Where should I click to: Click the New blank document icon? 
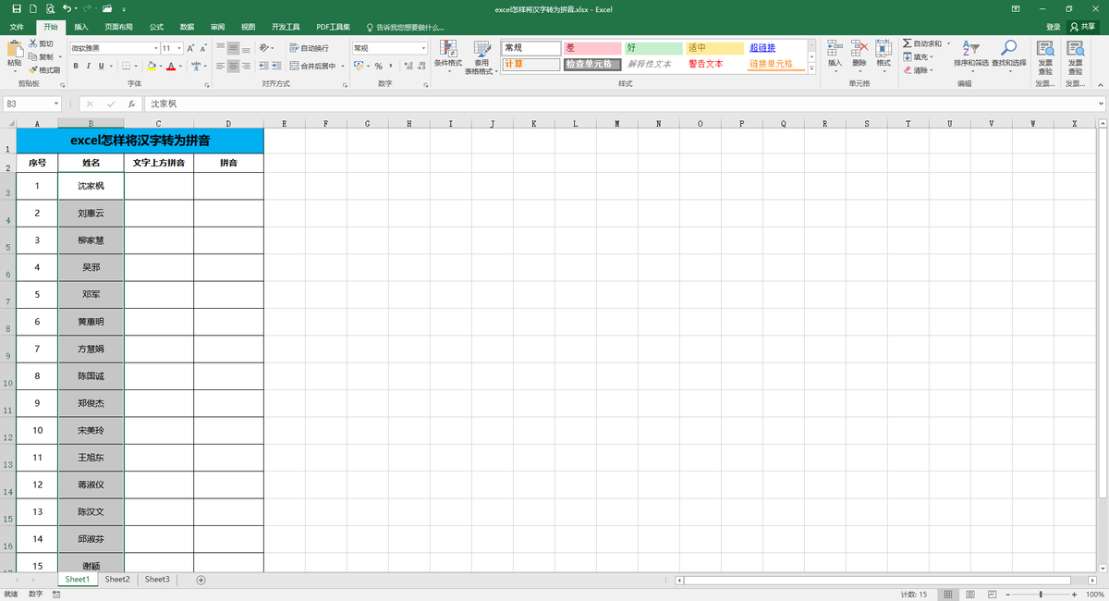(x=32, y=8)
